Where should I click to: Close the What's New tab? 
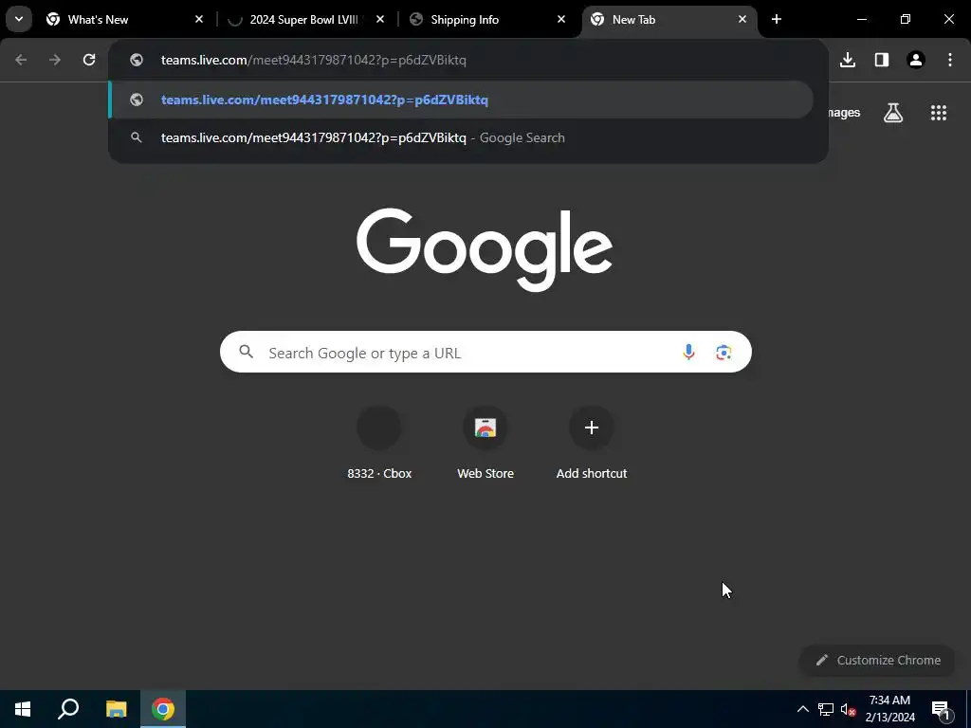pos(199,19)
